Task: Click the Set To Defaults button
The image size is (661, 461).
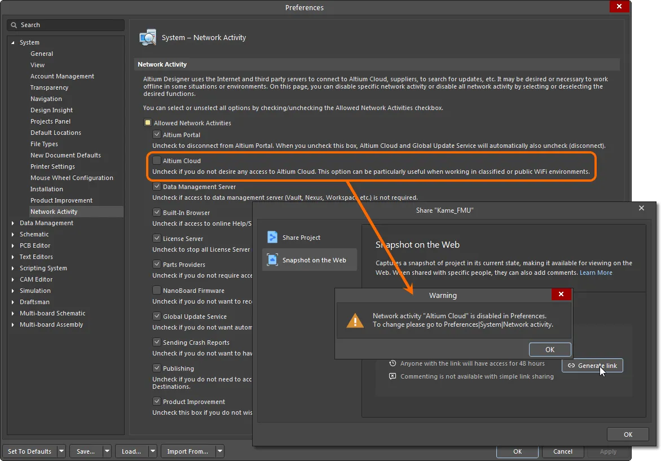Action: [x=29, y=451]
